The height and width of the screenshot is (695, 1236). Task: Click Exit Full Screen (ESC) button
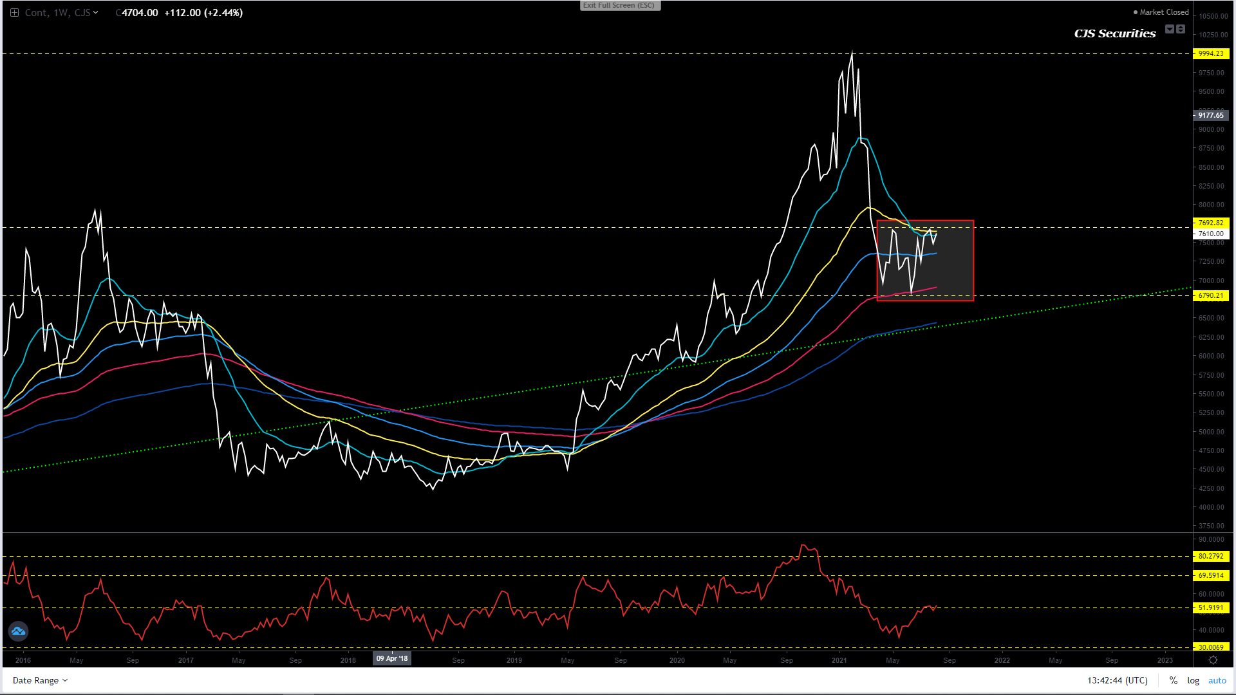(619, 5)
